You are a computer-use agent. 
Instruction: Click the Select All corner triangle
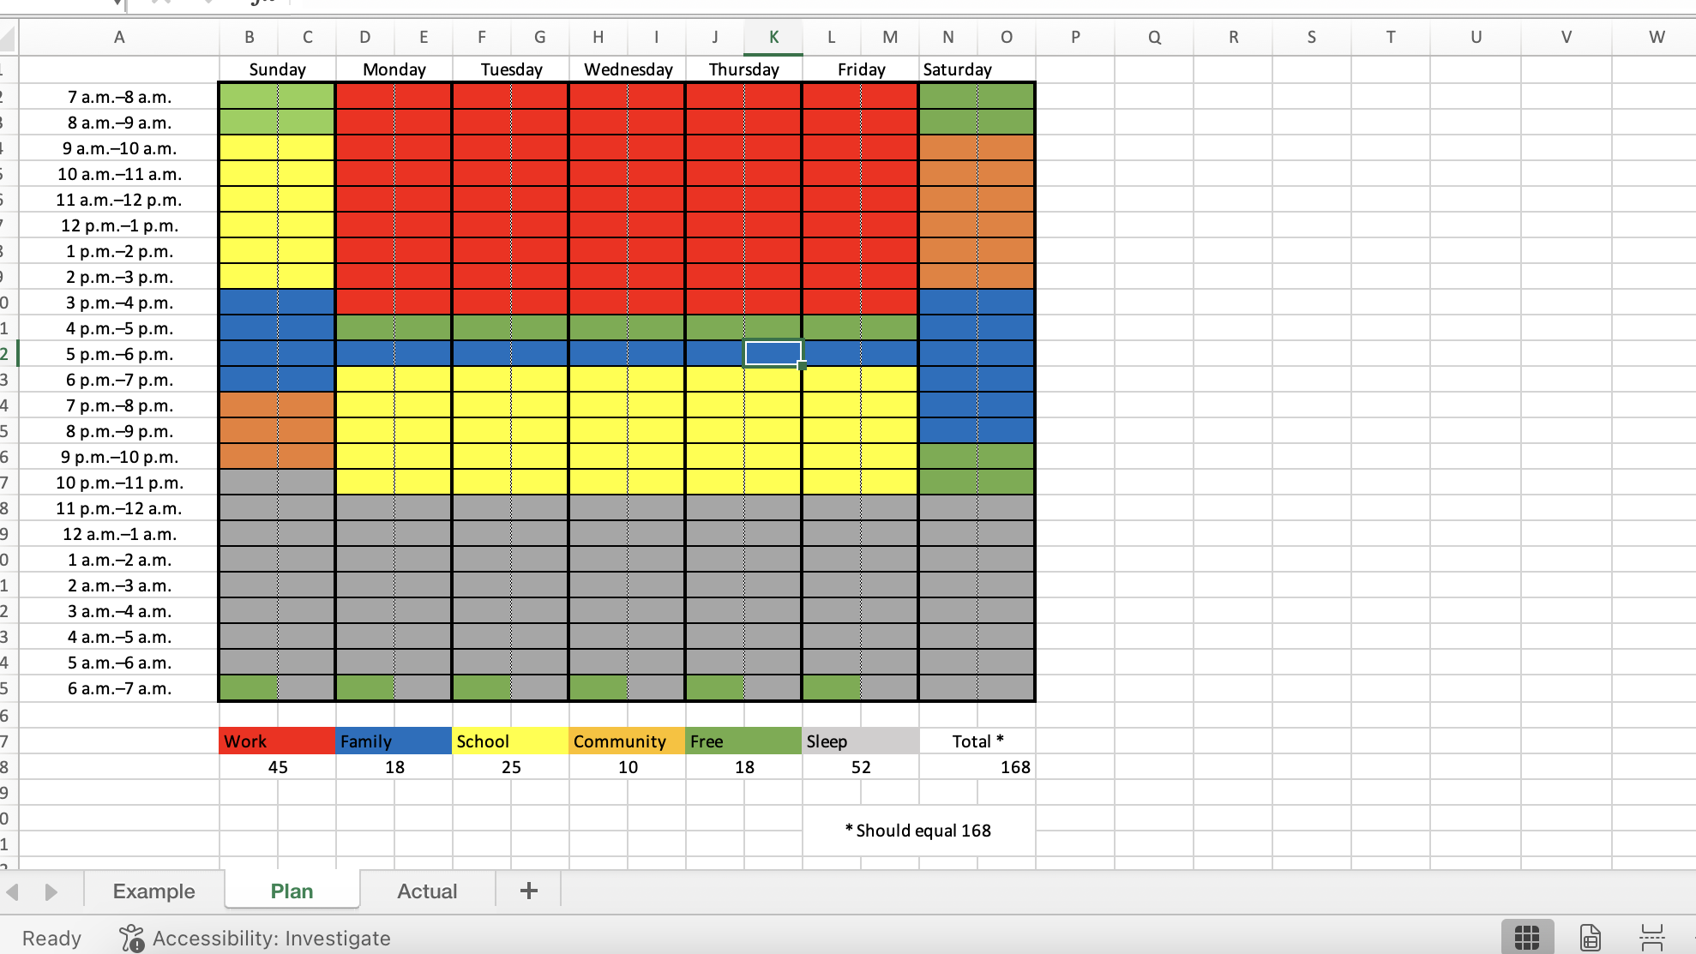pyautogui.click(x=9, y=38)
